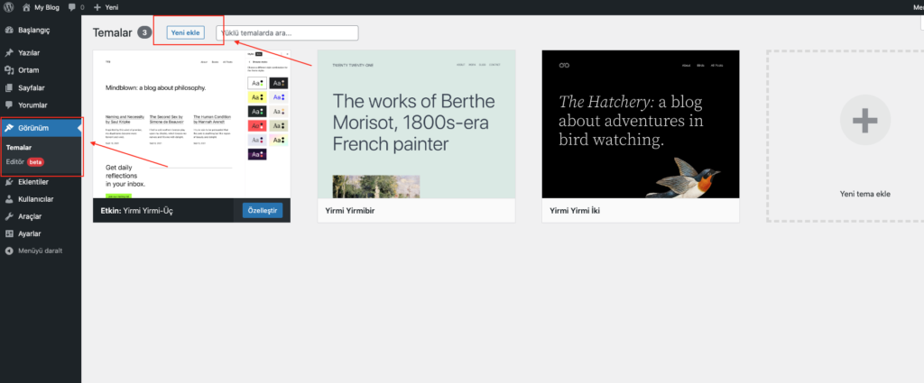Open the My Blog home icon
Viewport: 924px width, 383px height.
pyautogui.click(x=26, y=7)
